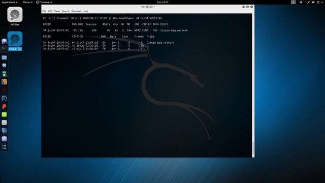This screenshot has height=183, width=325.
Task: Show all applications grid button
Action: (4, 147)
